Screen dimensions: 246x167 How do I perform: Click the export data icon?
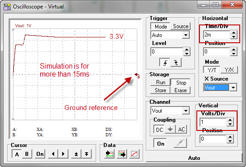pyautogui.click(x=122, y=154)
